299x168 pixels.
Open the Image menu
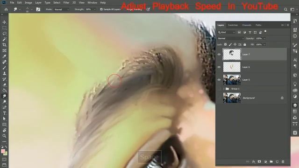28,3
